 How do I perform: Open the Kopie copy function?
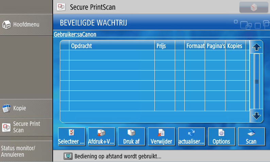click(26, 108)
